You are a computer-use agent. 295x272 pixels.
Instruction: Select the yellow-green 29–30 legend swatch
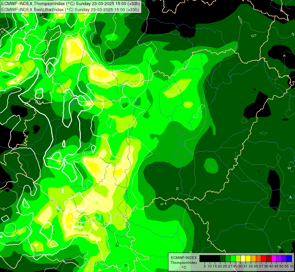pos(238,258)
